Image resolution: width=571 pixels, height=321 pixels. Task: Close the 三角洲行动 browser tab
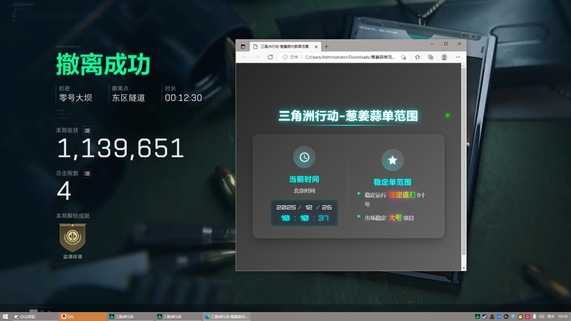(316, 46)
